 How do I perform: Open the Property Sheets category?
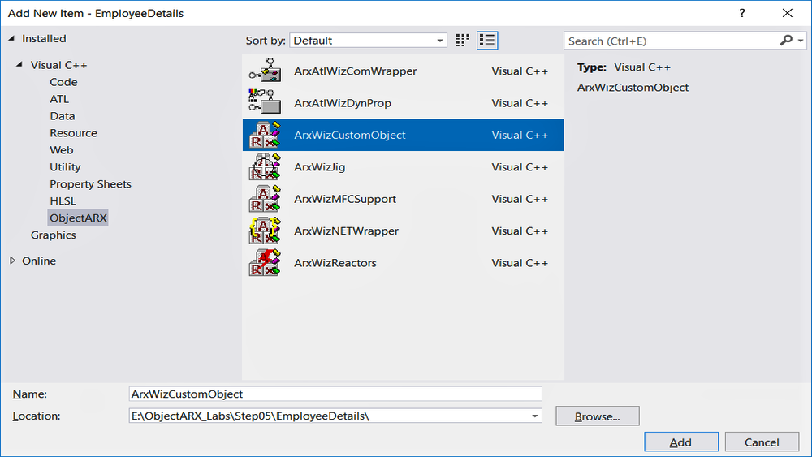(x=91, y=183)
